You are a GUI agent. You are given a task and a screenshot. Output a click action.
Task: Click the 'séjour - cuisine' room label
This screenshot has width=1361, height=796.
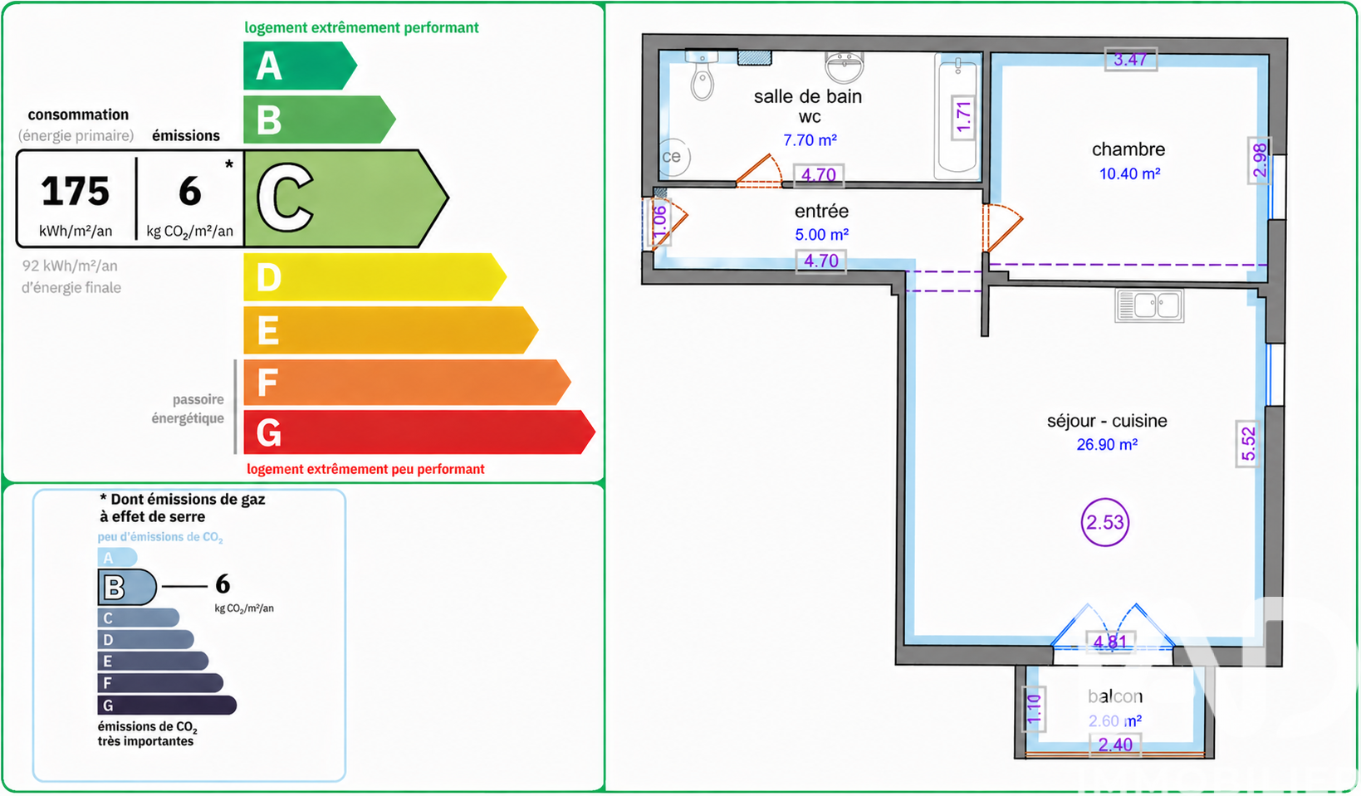coord(1107,421)
